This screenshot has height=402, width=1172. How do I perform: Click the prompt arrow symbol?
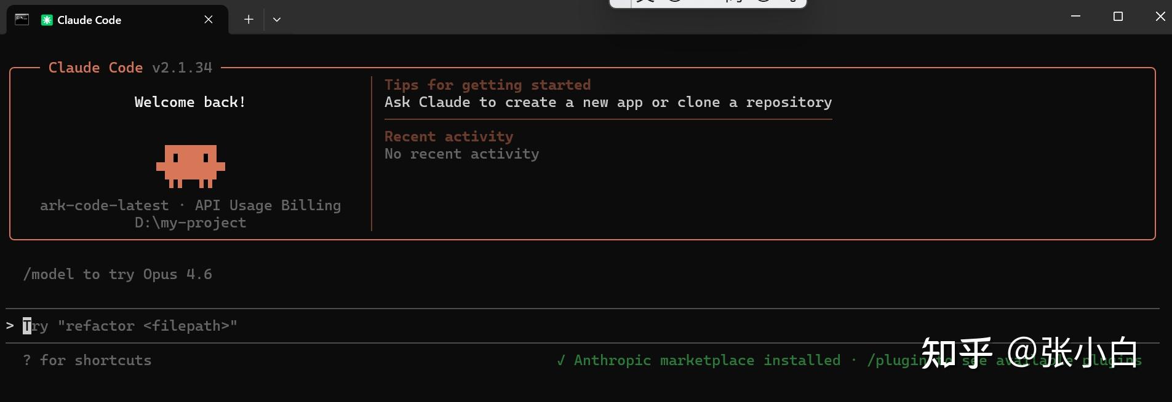10,325
